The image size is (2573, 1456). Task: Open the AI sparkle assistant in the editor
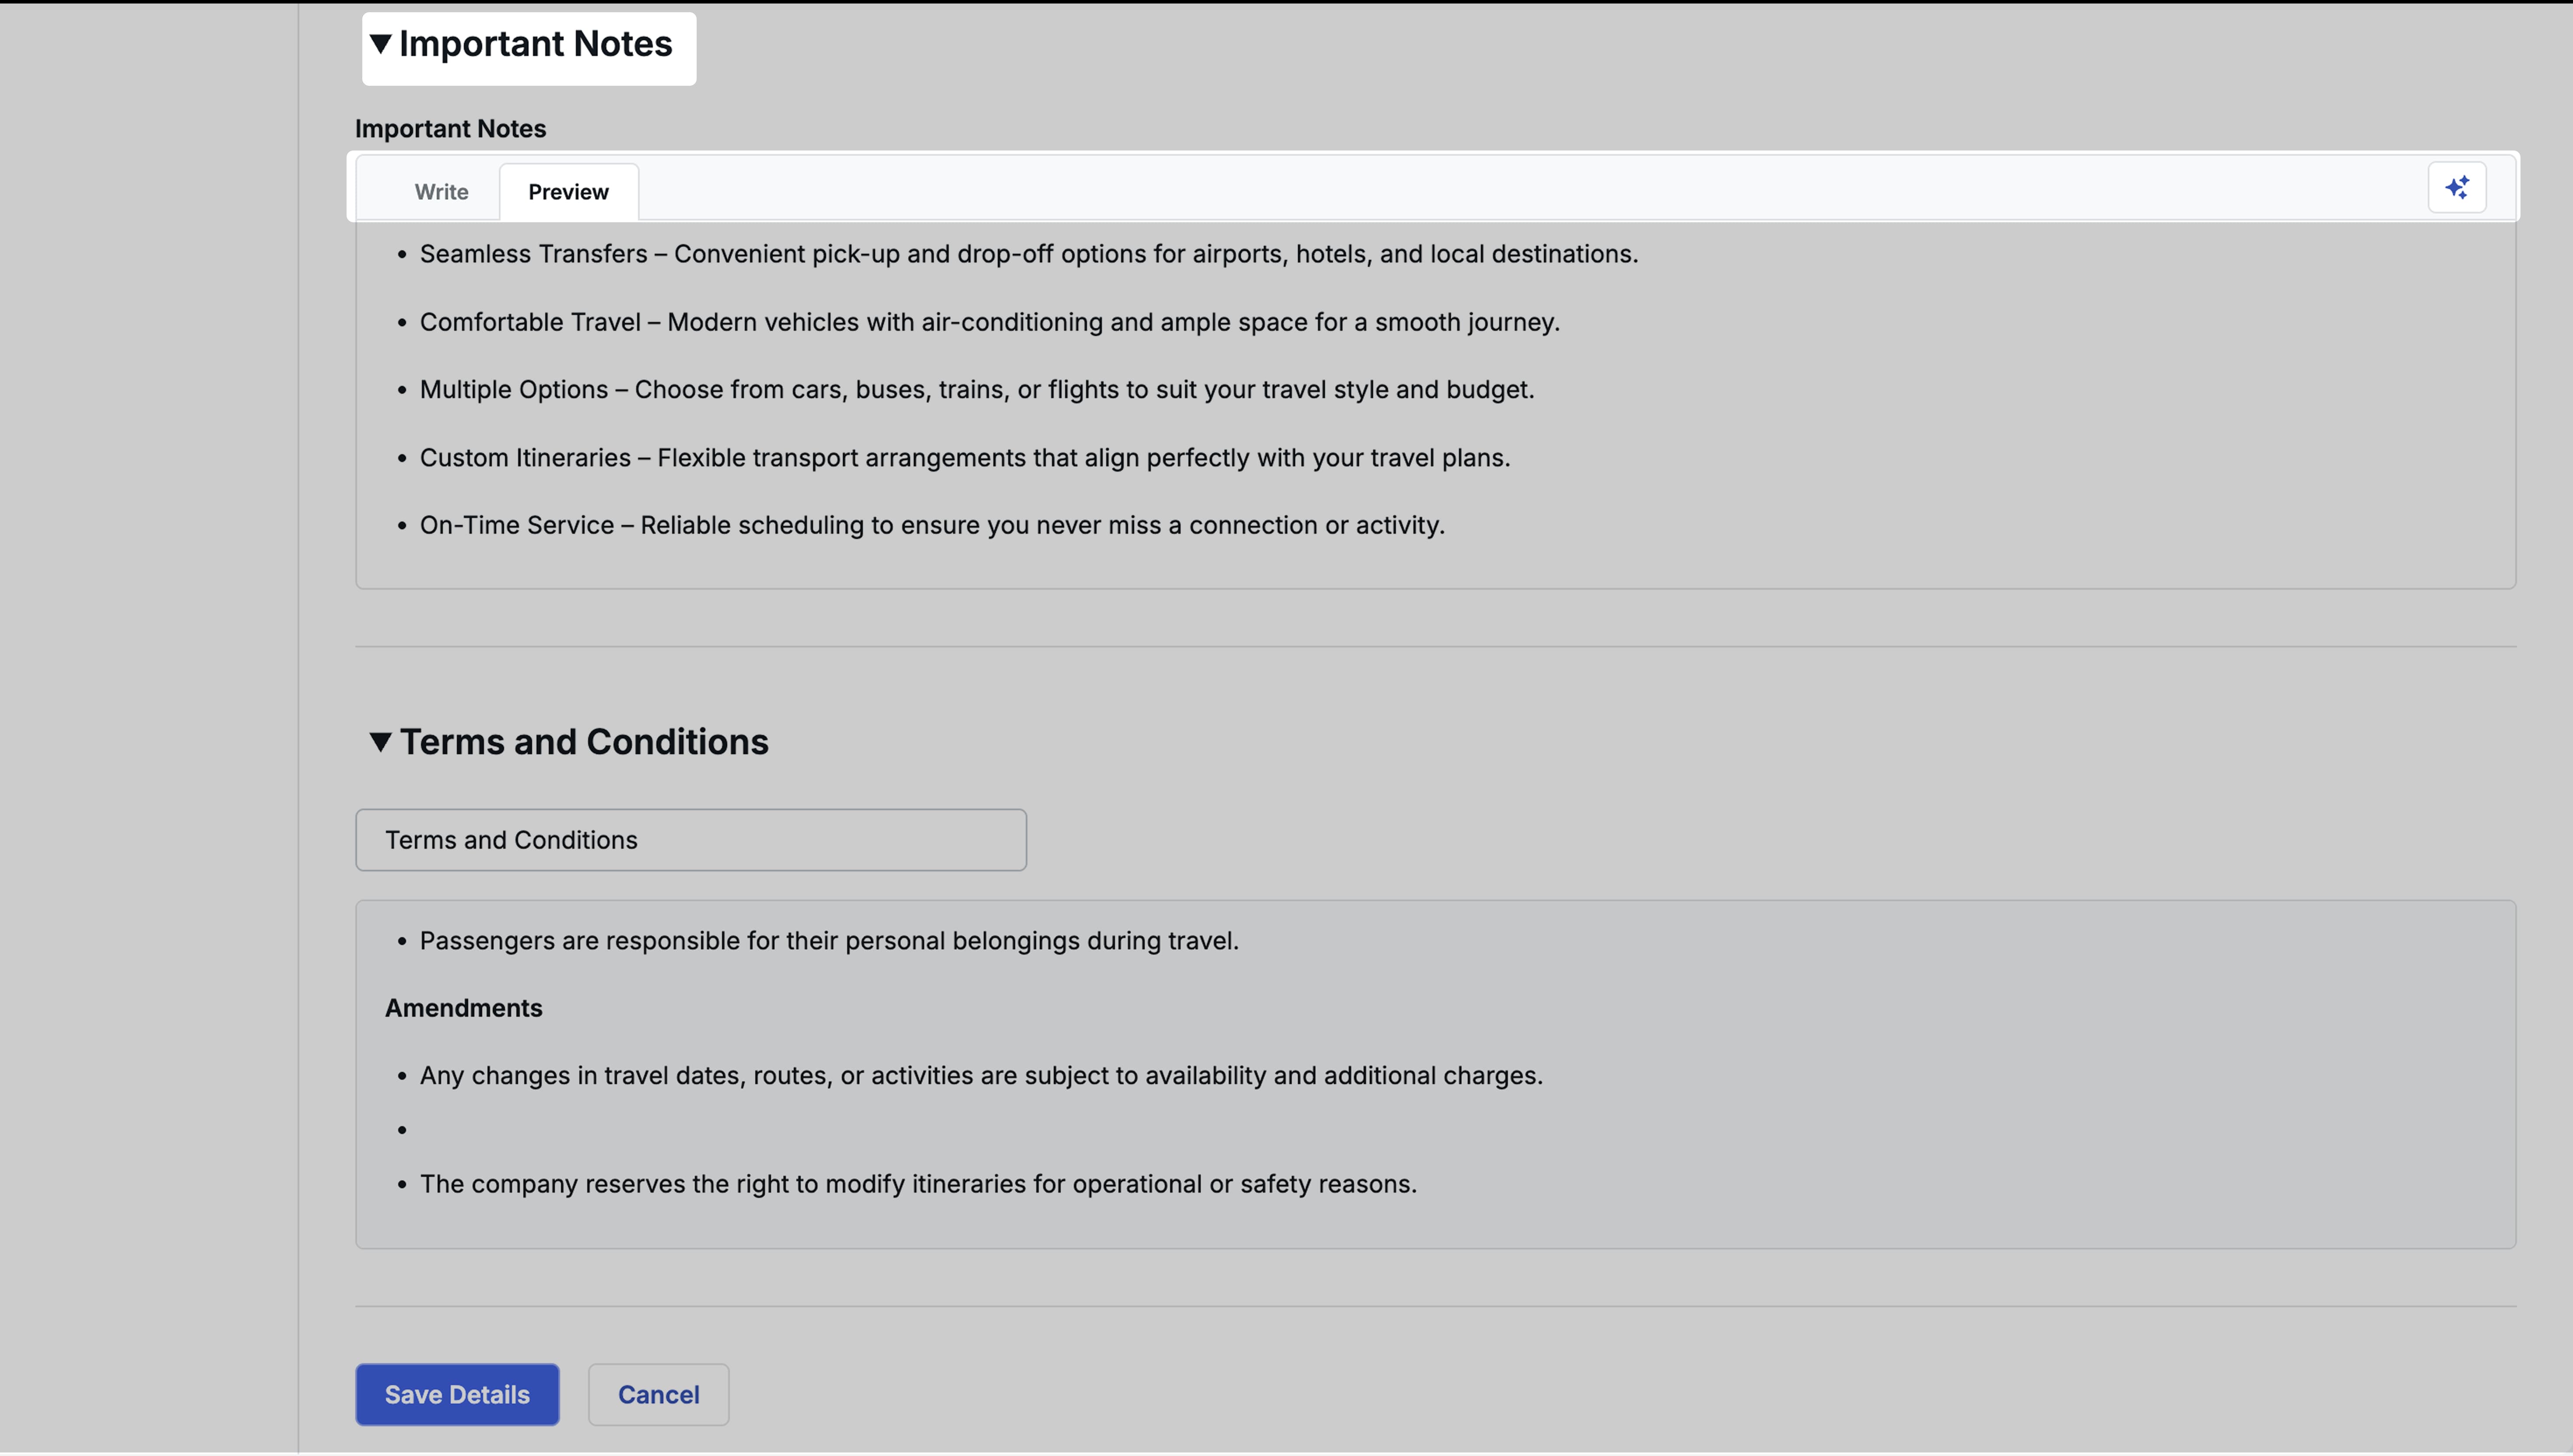coord(2457,186)
